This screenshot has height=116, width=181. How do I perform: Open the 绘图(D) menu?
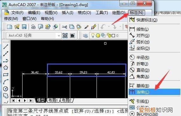(x=119, y=13)
